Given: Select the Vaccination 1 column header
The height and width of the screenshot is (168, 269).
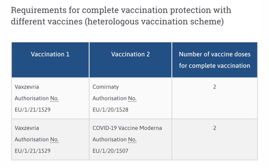Looking at the screenshot, I should pos(50,54).
